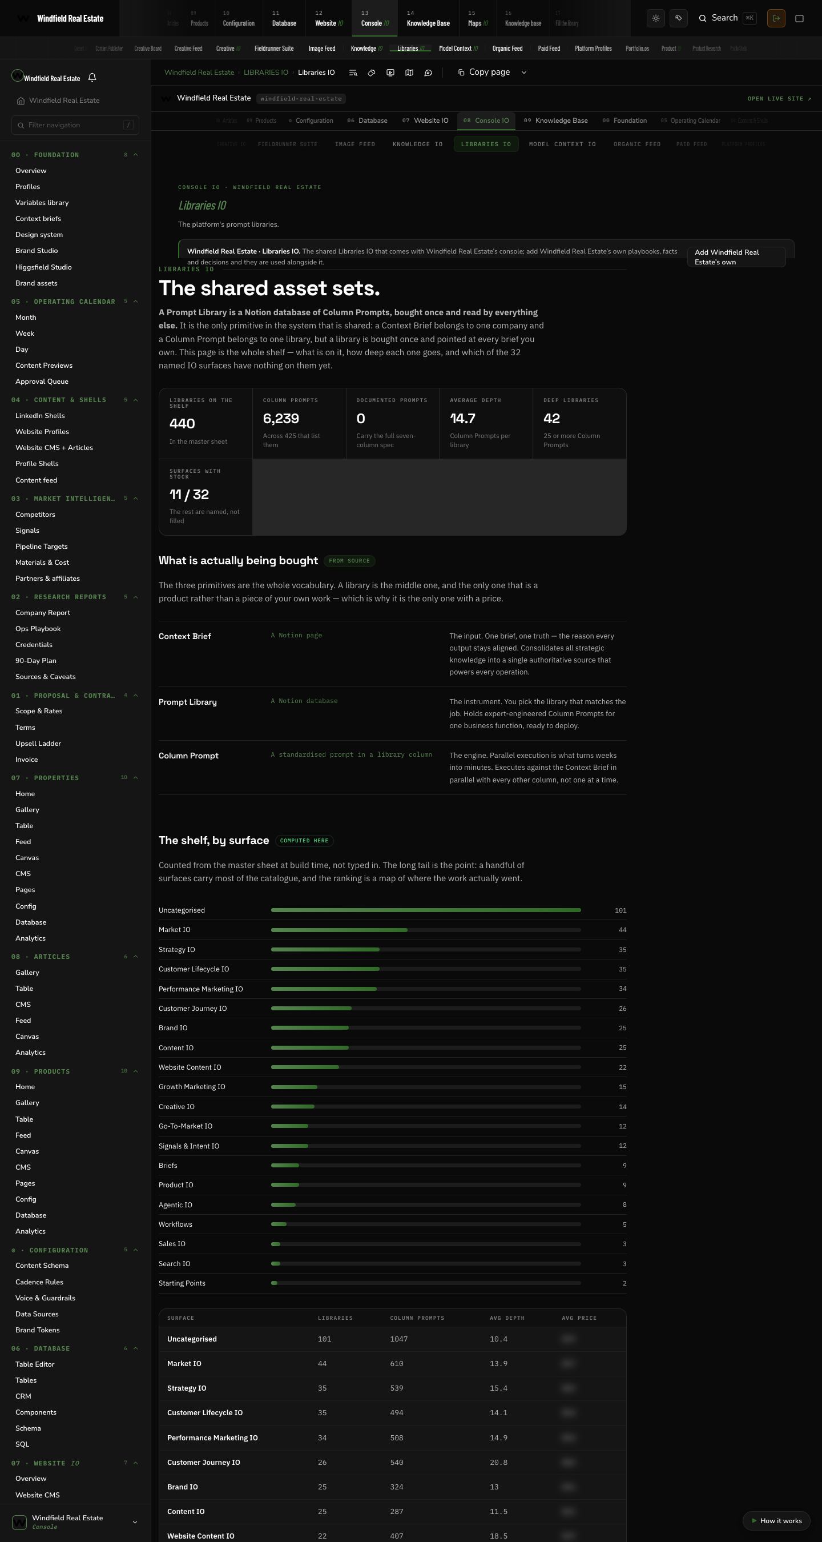This screenshot has height=1542, width=822.
Task: Click the magnifier icon in Filter navigation
Action: (22, 125)
